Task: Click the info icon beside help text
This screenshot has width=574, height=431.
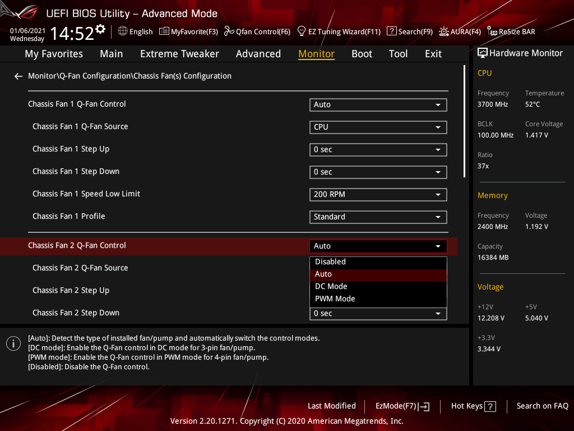Action: 13,343
